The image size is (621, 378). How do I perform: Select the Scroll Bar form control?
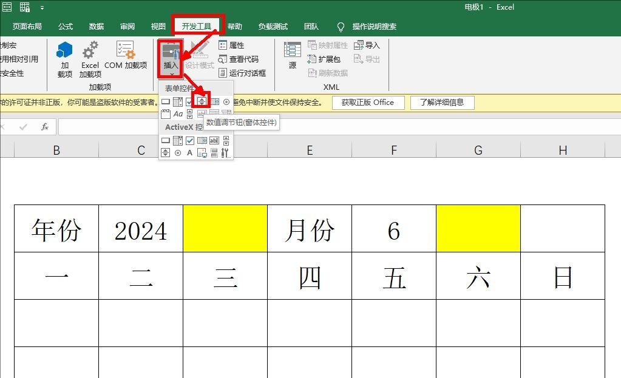point(189,114)
